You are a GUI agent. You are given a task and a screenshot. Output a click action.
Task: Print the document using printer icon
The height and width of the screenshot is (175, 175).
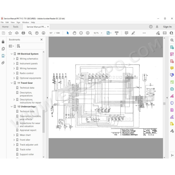[x=23, y=33]
